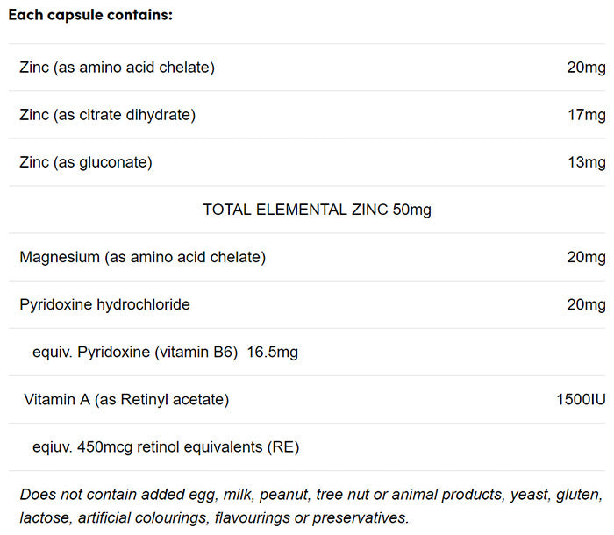Select the Zinc (as gluconate) label

[86, 162]
